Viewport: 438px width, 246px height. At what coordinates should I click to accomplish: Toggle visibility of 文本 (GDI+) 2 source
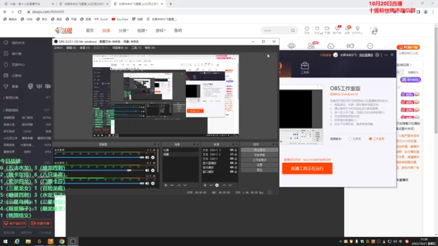[x=232, y=154]
